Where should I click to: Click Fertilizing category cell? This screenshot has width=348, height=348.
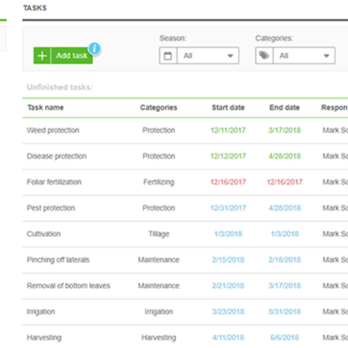pos(159,182)
